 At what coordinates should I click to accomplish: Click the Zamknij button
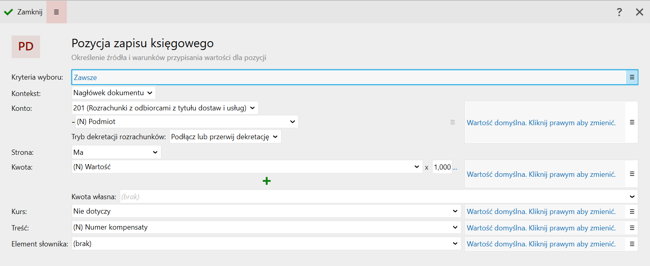tap(24, 12)
